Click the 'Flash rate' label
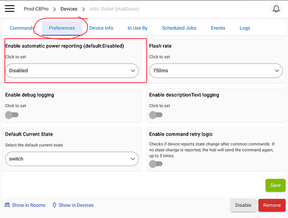The height and width of the screenshot is (218, 288). tap(160, 46)
